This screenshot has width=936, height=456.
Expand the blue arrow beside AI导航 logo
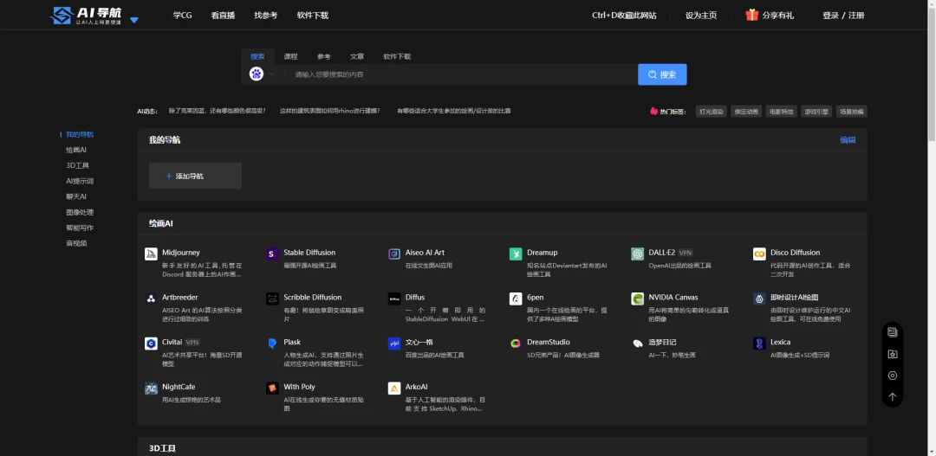(x=134, y=20)
